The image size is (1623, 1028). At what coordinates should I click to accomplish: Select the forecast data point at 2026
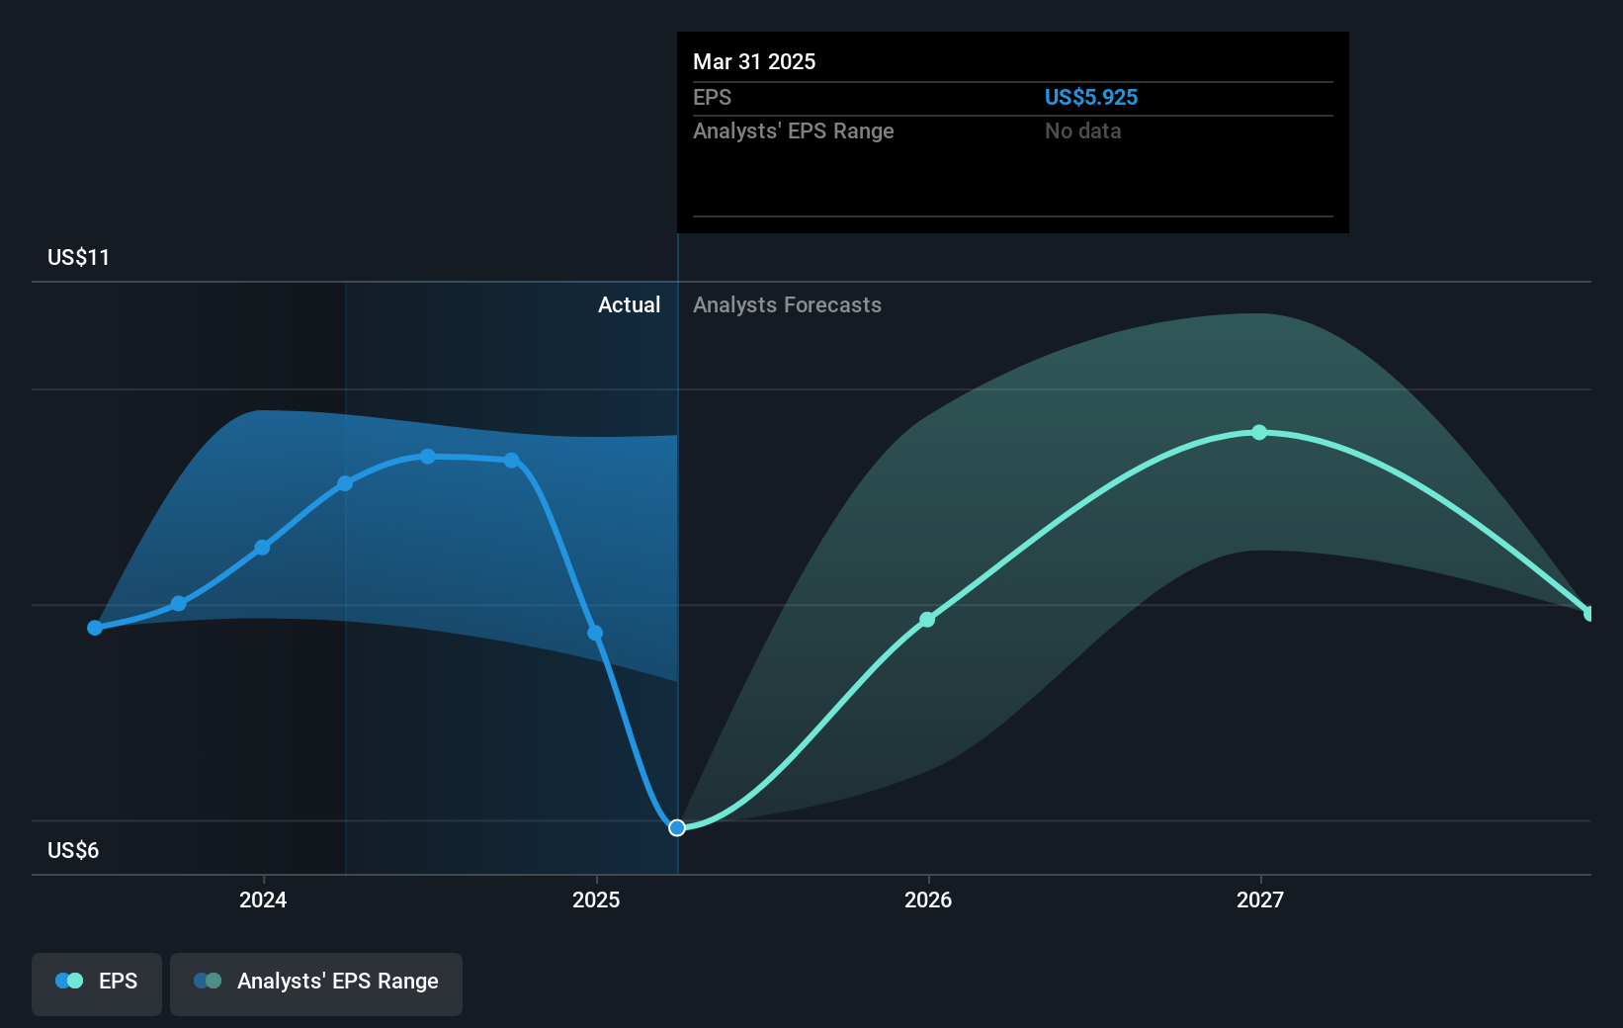coord(927,620)
